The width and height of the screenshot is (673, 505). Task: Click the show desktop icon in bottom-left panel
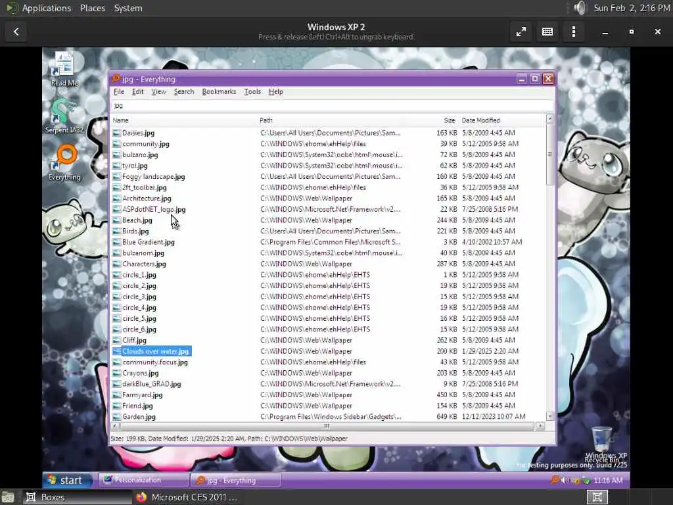point(8,497)
